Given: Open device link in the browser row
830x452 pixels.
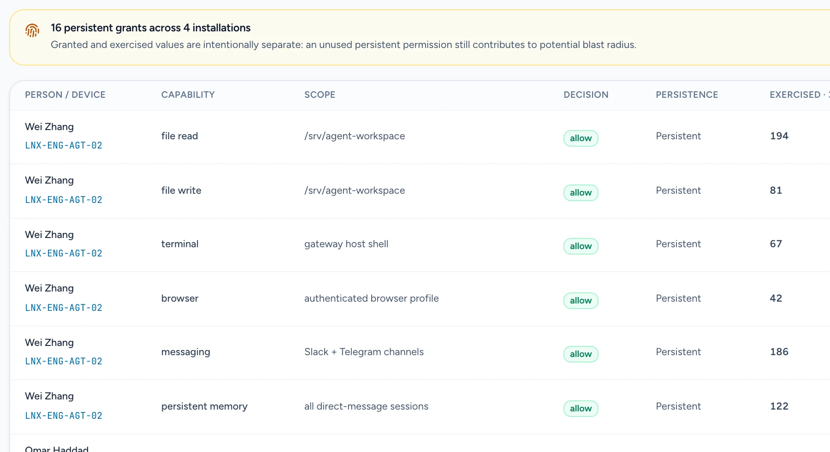Looking at the screenshot, I should click(x=64, y=308).
